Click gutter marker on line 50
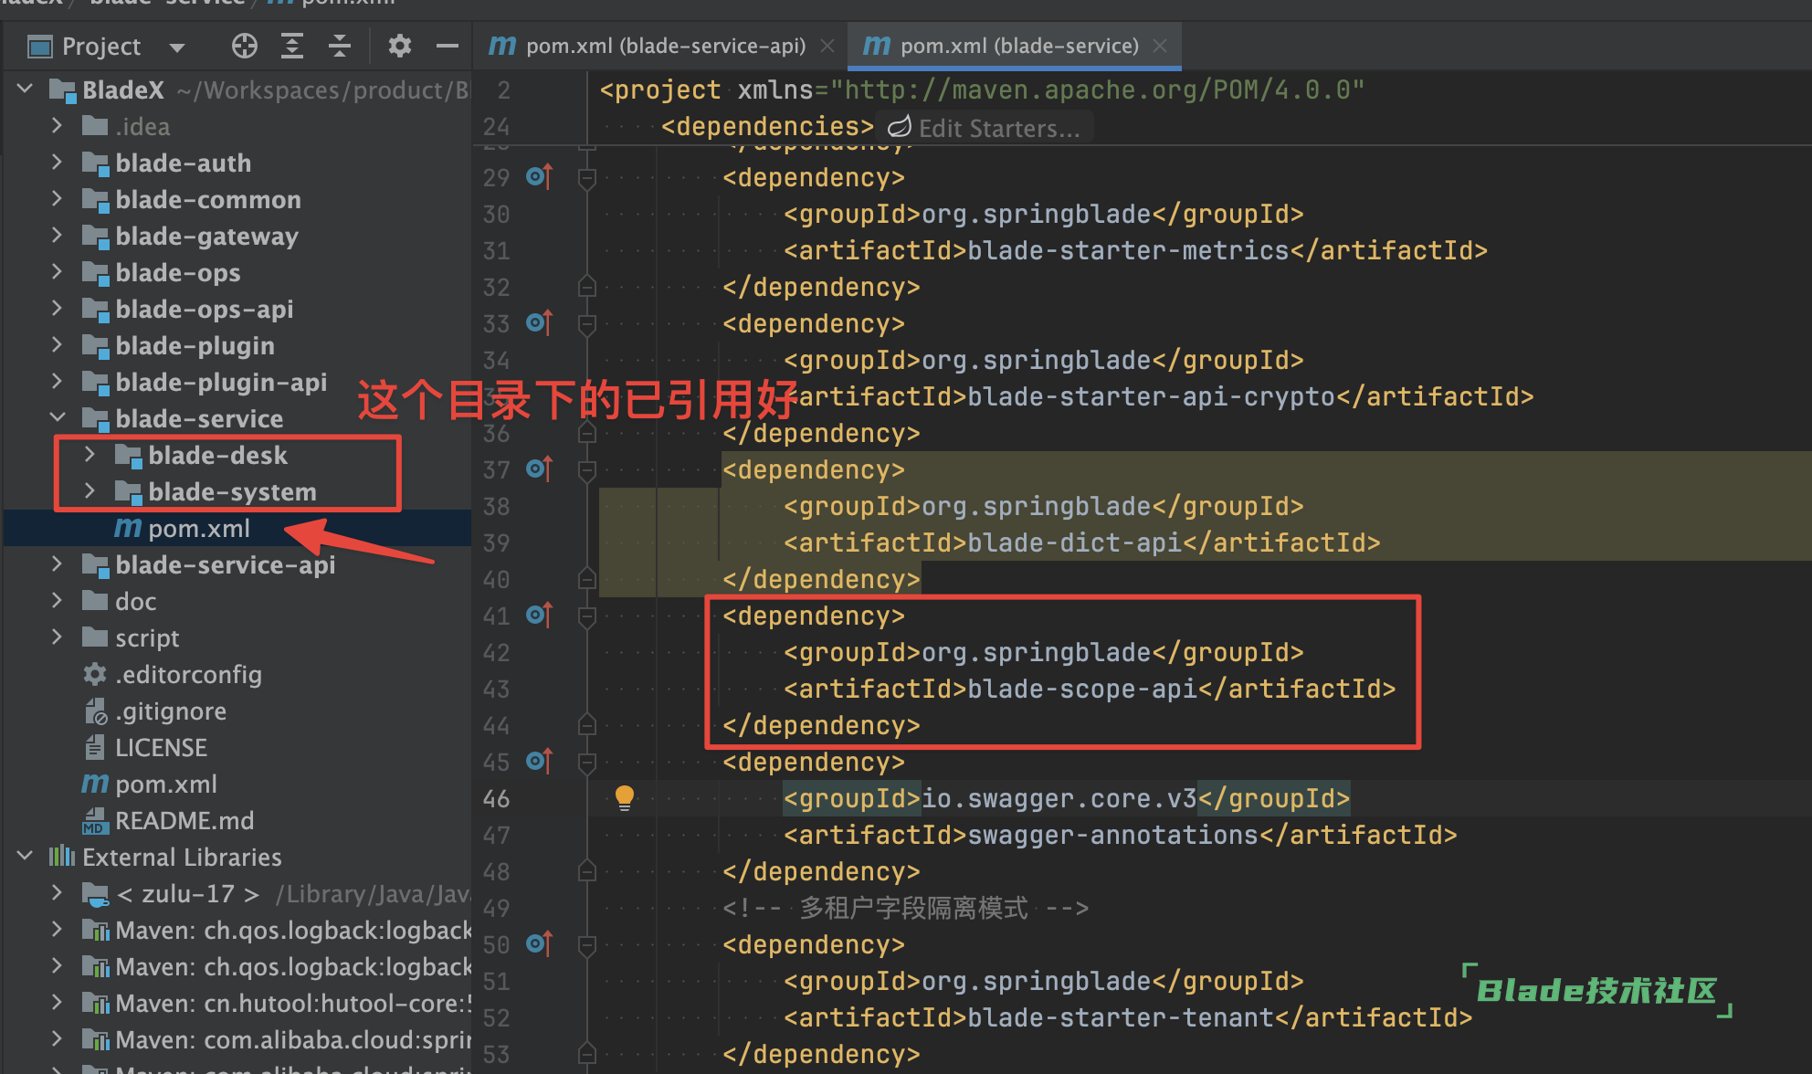The width and height of the screenshot is (1812, 1074). tap(540, 943)
